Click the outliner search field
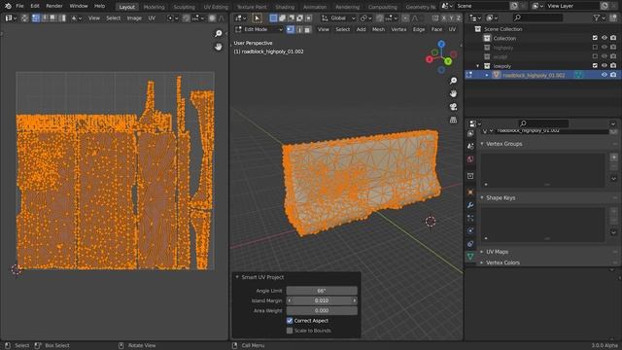 coord(538,17)
